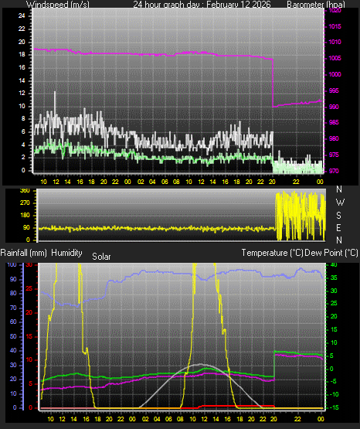Click the 6 value on the windspeed axis
The width and height of the screenshot is (360, 429).
pyautogui.click(x=23, y=131)
